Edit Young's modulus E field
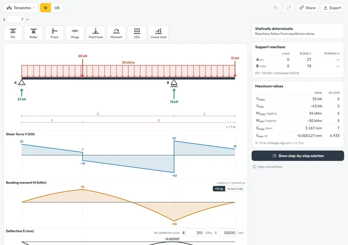Image resolution: width=348 pixels, height=245 pixels. coord(195,233)
